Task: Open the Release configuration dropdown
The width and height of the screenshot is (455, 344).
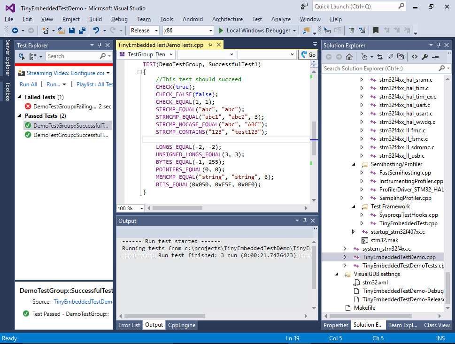Action: pos(156,31)
